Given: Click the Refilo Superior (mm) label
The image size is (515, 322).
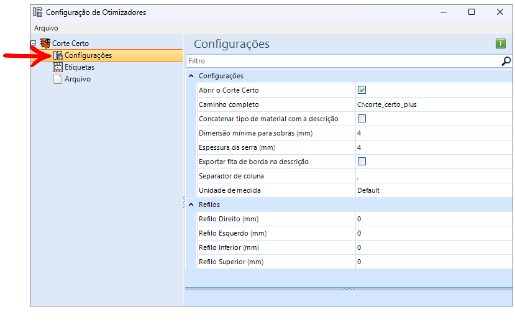Looking at the screenshot, I should tap(231, 262).
